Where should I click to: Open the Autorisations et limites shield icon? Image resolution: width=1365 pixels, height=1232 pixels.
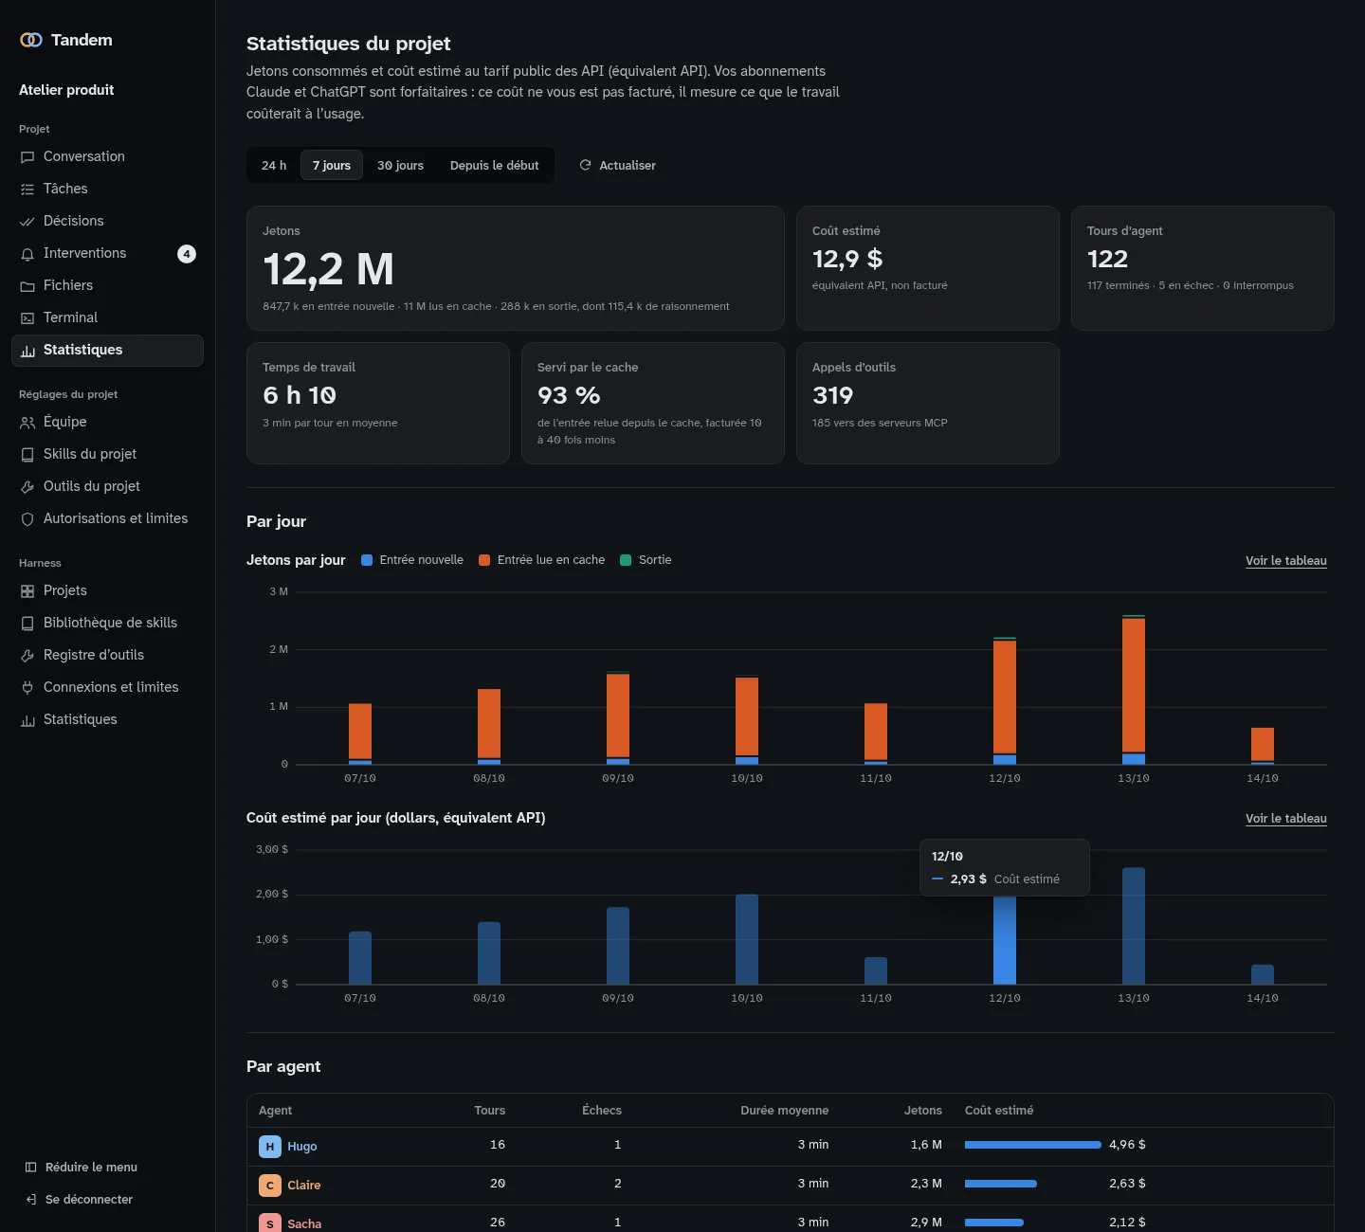[27, 519]
